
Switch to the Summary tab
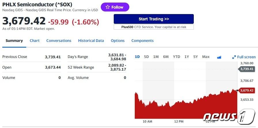14,41
